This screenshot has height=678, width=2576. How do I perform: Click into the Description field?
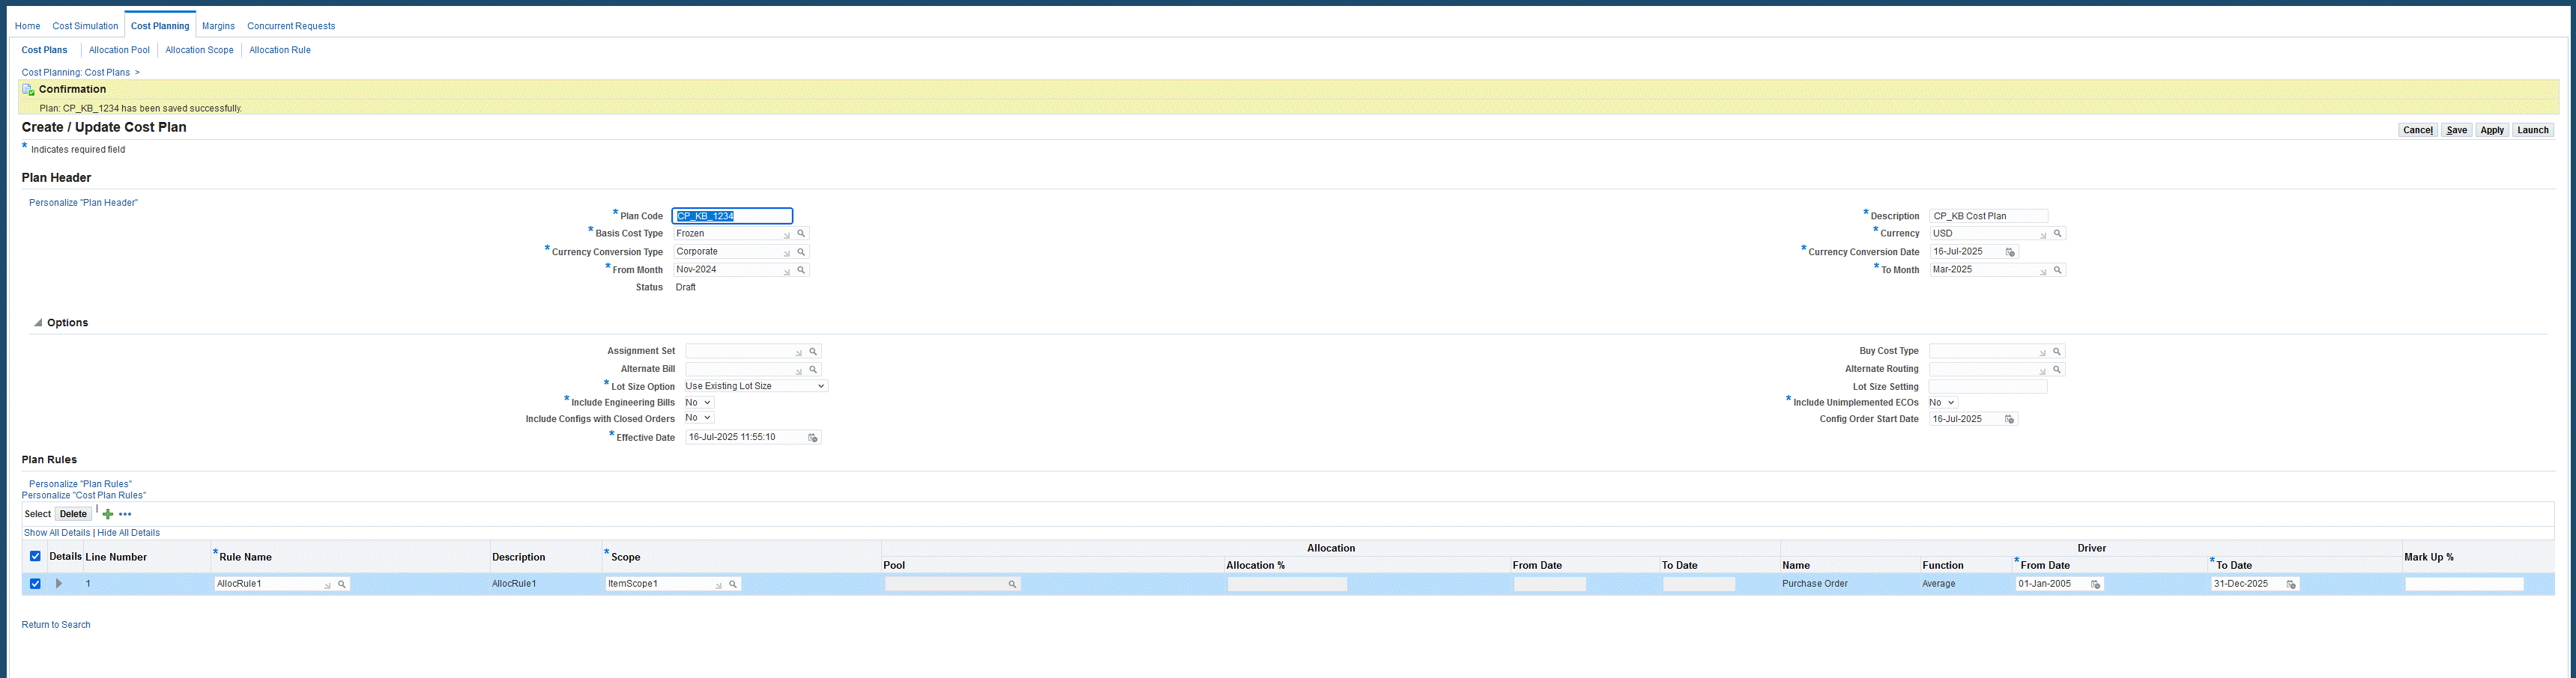[1988, 216]
